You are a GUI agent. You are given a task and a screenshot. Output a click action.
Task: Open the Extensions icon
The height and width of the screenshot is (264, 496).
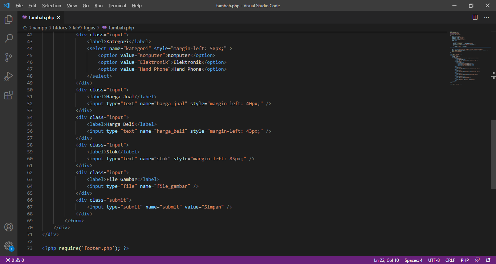[x=9, y=95]
